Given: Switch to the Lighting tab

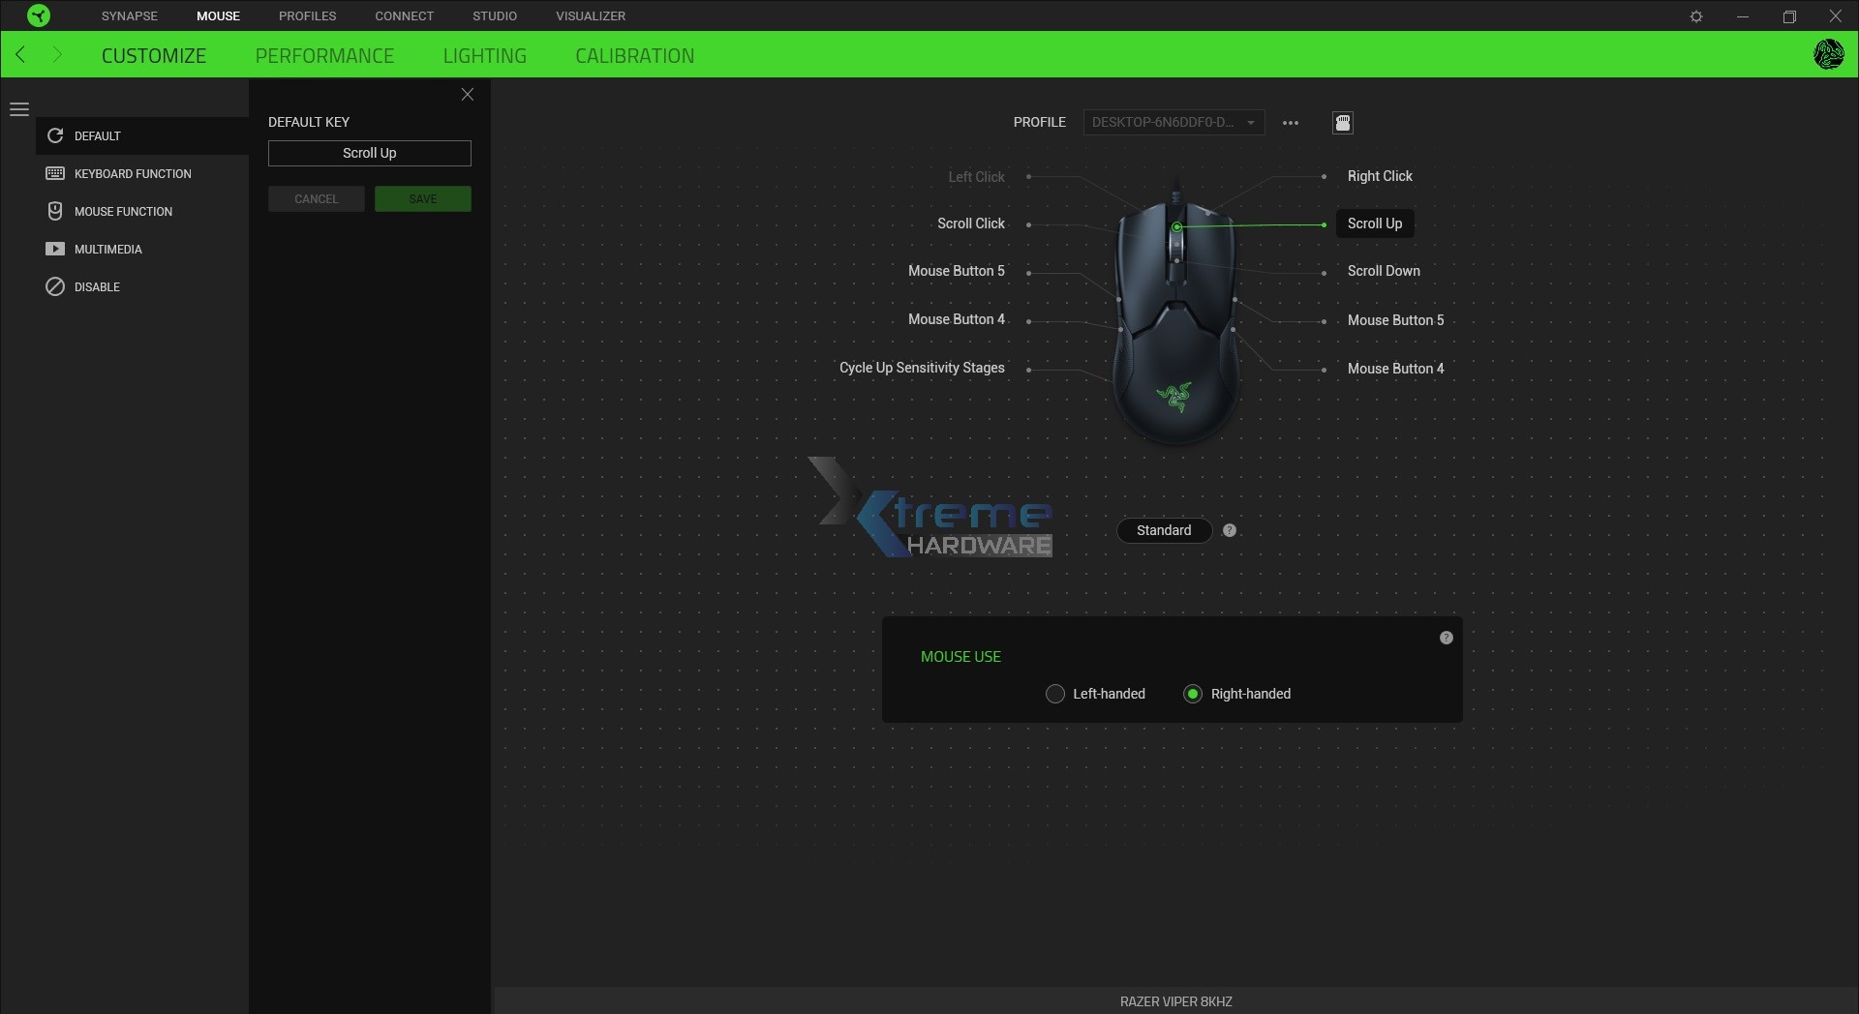Looking at the screenshot, I should pyautogui.click(x=484, y=55).
